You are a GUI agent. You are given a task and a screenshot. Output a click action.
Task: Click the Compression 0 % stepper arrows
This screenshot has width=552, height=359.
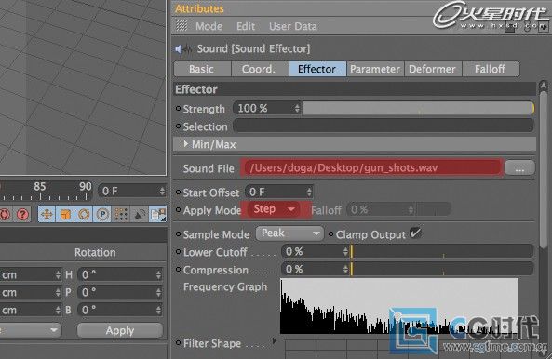pos(345,270)
